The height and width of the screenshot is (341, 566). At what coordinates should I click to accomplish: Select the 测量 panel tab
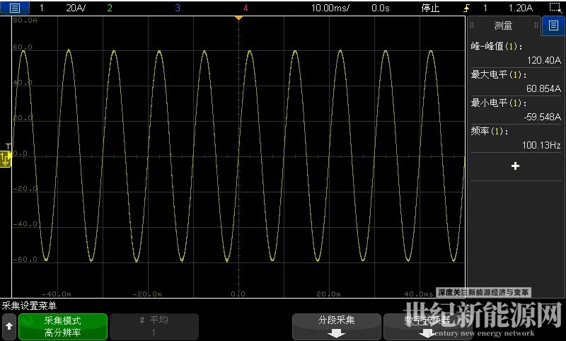point(503,26)
